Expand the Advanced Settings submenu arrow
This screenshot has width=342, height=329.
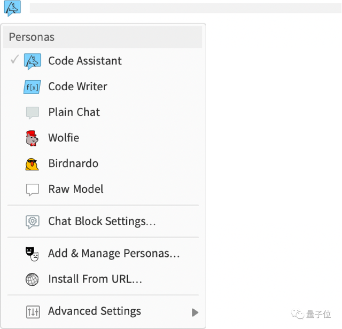[195, 312]
